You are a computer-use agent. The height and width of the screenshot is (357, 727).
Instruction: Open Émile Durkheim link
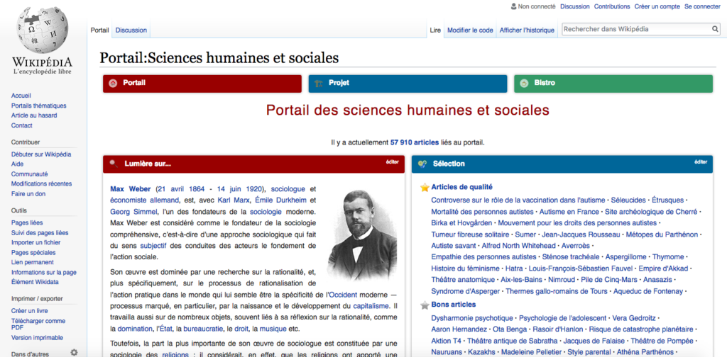(280, 200)
